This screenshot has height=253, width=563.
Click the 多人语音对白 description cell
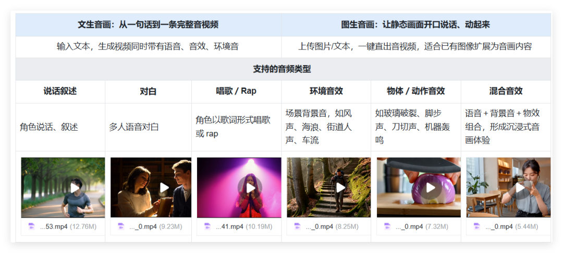click(148, 127)
